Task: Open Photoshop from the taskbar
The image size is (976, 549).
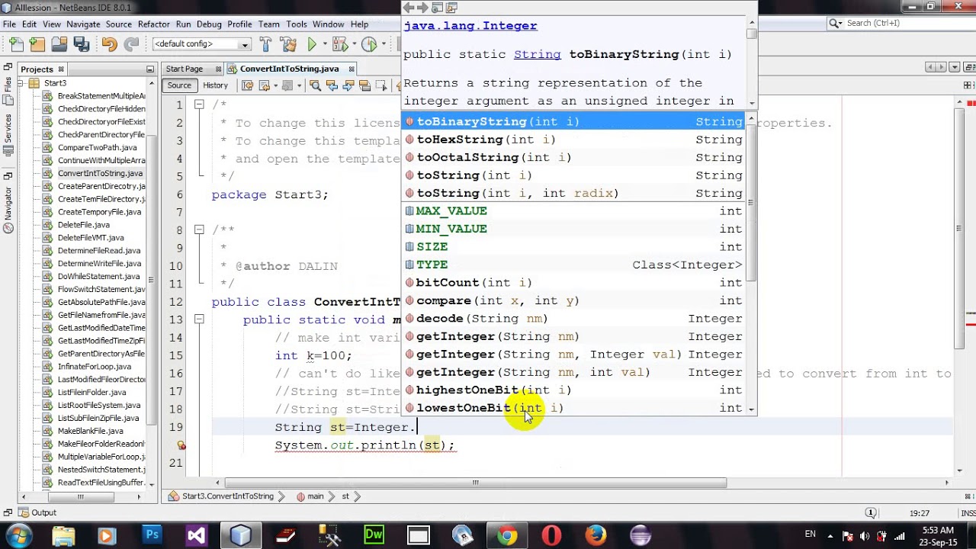Action: (152, 536)
